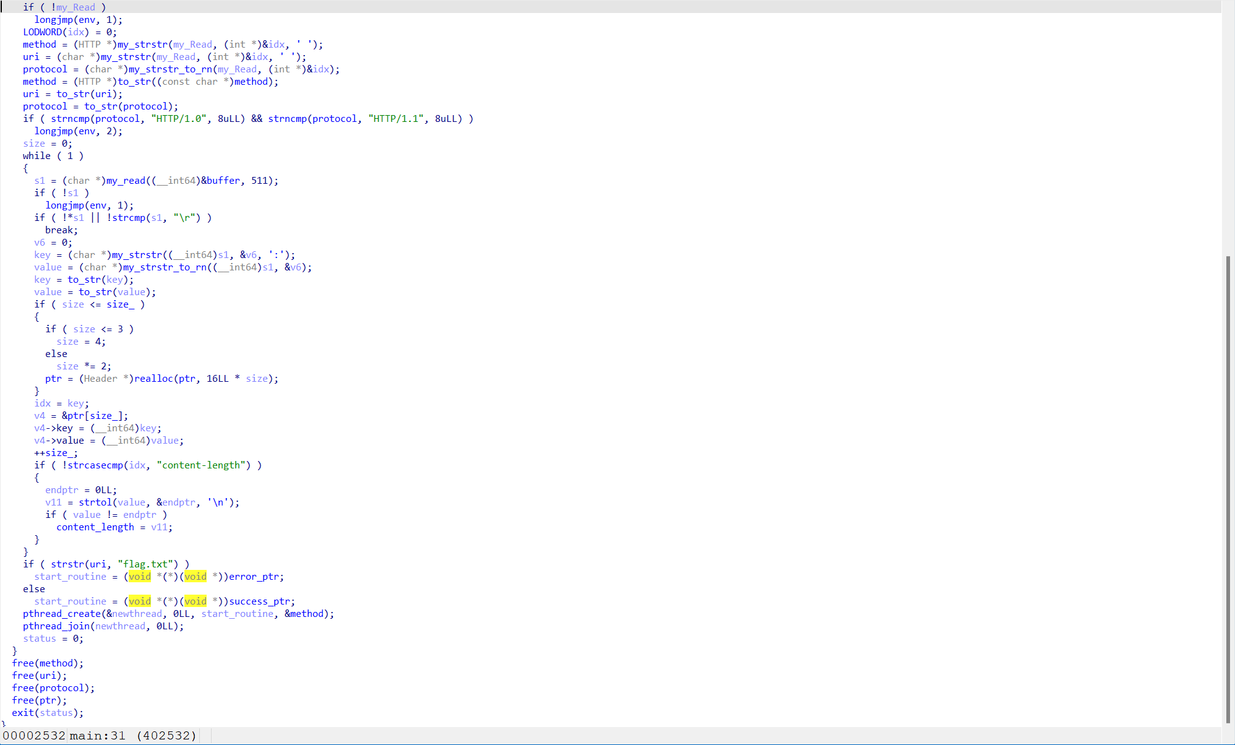Click the pthread_create function call

(62, 614)
